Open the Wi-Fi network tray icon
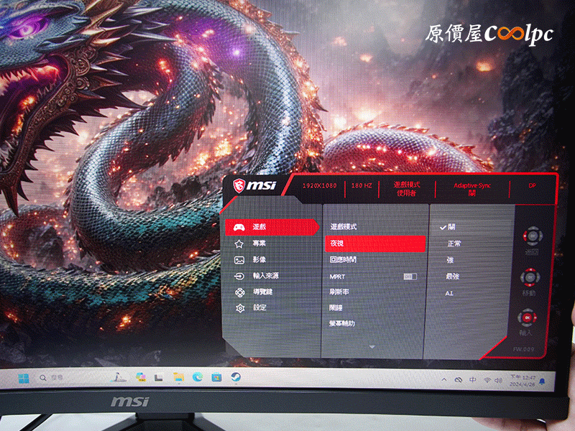 tap(487, 380)
